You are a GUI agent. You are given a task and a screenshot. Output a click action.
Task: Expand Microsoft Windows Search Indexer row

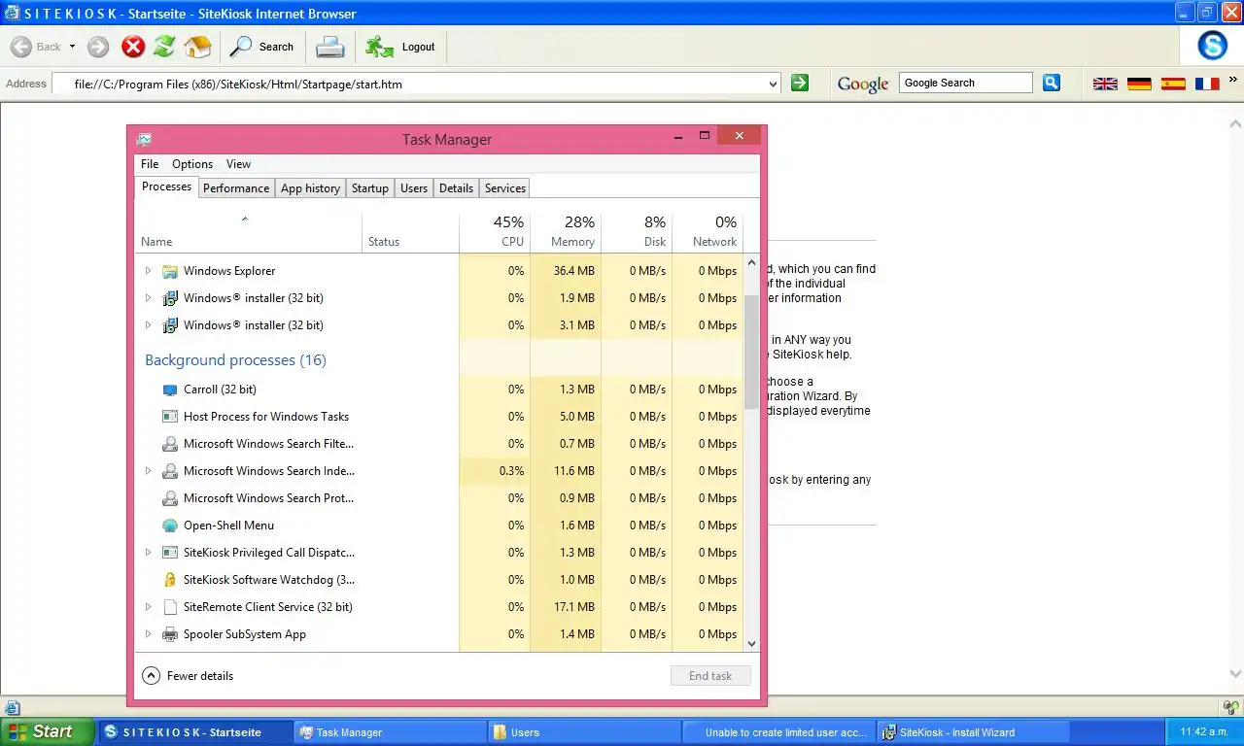tap(148, 471)
